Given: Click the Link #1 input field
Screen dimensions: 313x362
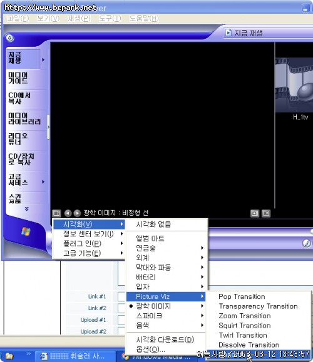Looking at the screenshot, I should point(122,296).
